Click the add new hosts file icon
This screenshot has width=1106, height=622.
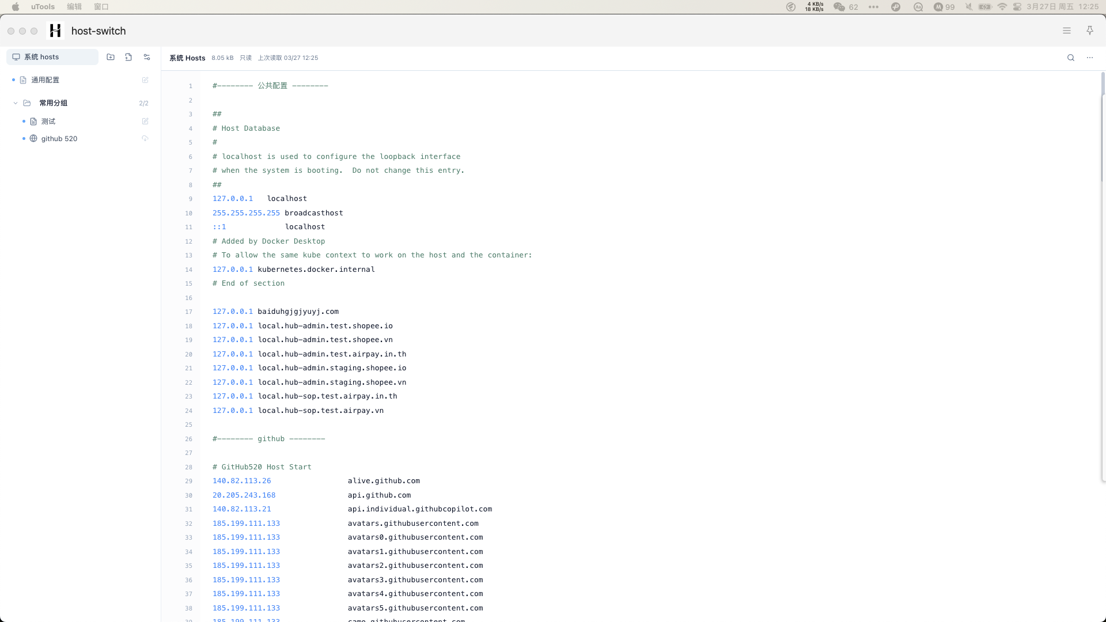(x=128, y=57)
